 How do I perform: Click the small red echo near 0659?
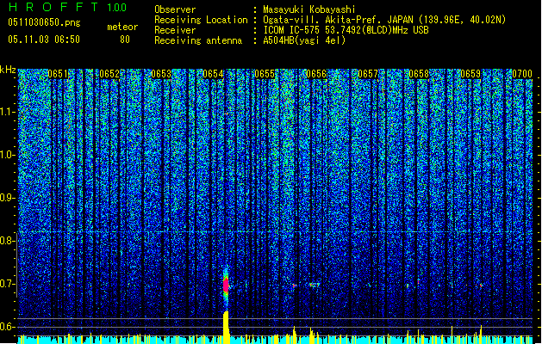481,286
